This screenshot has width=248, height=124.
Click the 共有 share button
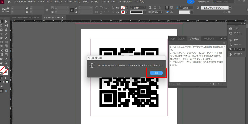tap(190, 2)
